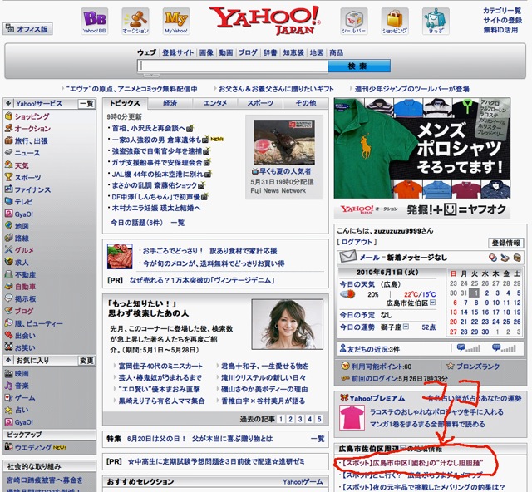The height and width of the screenshot is (492, 532).
Task: Open the My Yahoo! icon
Action: [176, 21]
